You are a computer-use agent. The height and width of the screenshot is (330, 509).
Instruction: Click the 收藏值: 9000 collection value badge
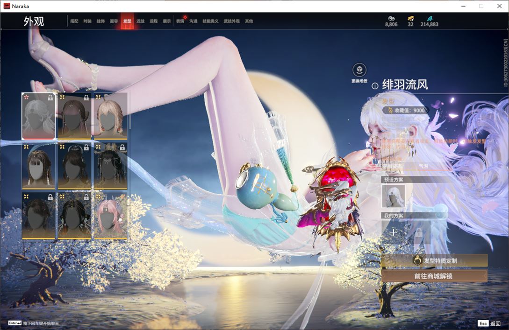tap(406, 110)
